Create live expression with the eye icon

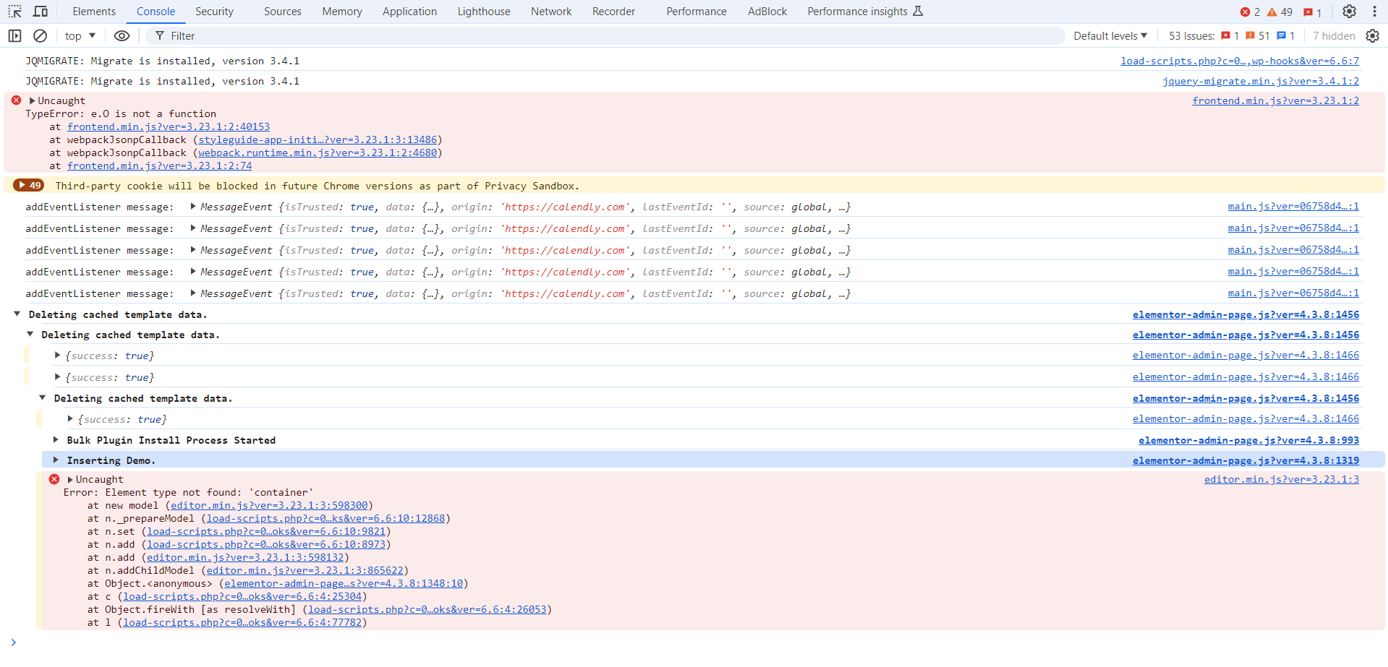tap(122, 35)
